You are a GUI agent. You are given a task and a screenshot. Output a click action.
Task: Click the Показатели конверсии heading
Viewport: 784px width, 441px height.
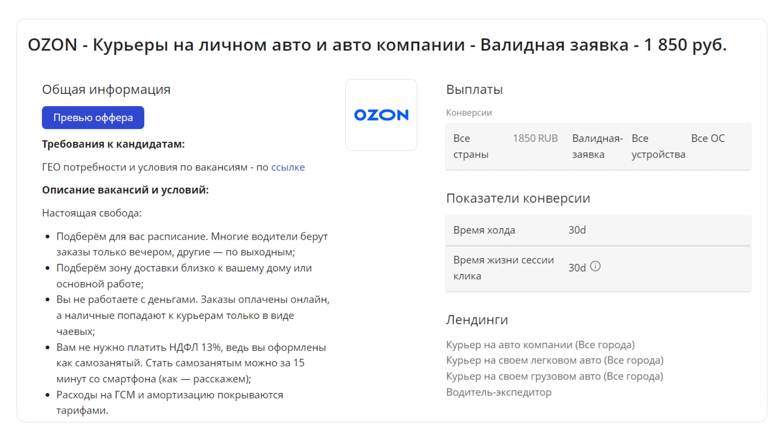pyautogui.click(x=518, y=198)
